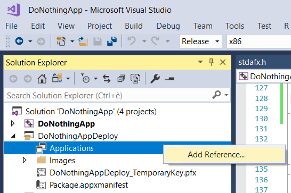Viewport: 291px width, 193px height.
Task: Open the Edit menu
Action: 38,26
